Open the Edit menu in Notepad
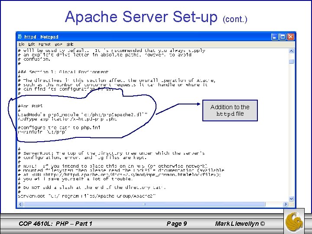The width and height of the screenshot is (312, 234). pyautogui.click(x=32, y=44)
